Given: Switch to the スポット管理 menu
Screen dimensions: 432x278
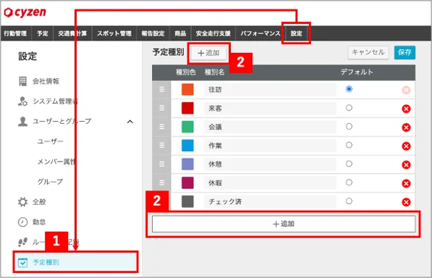Looking at the screenshot, I should coord(114,33).
